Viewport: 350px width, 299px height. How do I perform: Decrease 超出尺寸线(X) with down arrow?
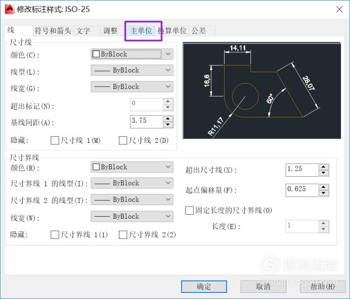click(x=324, y=173)
